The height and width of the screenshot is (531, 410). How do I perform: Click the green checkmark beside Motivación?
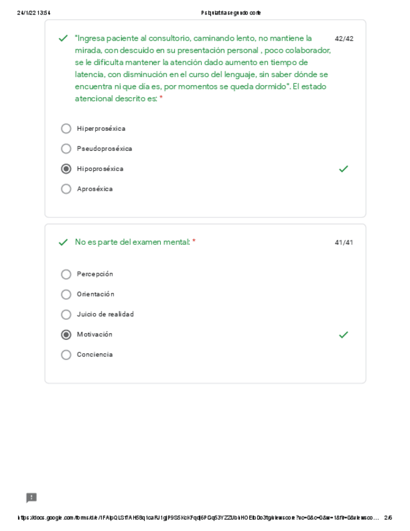pos(343,335)
